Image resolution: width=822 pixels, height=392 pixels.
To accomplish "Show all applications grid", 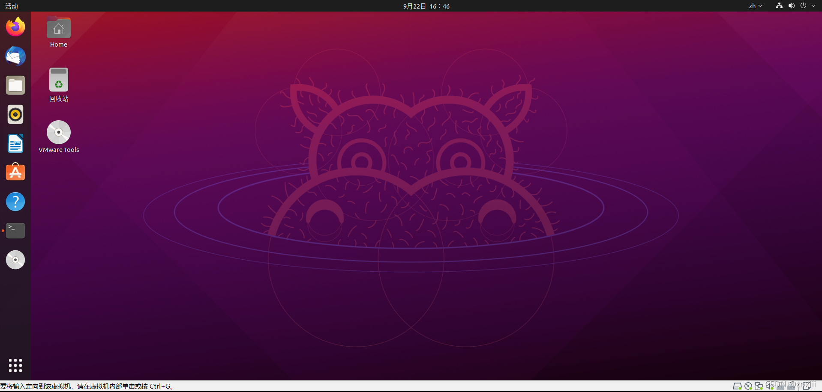I will click(x=15, y=365).
